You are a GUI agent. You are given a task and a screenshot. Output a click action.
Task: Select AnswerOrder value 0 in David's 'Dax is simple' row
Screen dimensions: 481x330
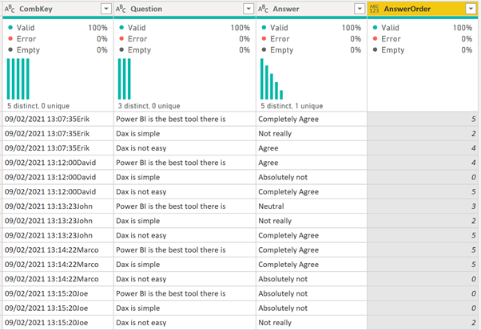coord(423,177)
